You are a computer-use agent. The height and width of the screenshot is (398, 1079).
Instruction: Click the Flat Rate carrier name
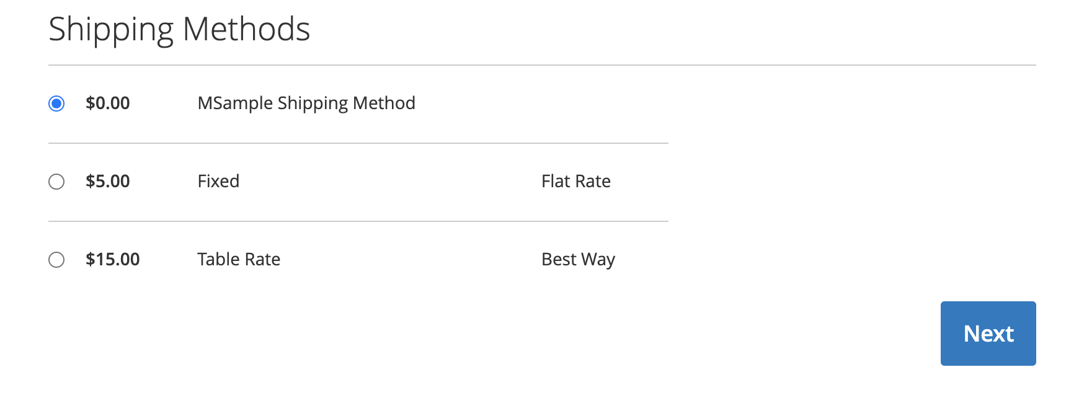point(576,181)
